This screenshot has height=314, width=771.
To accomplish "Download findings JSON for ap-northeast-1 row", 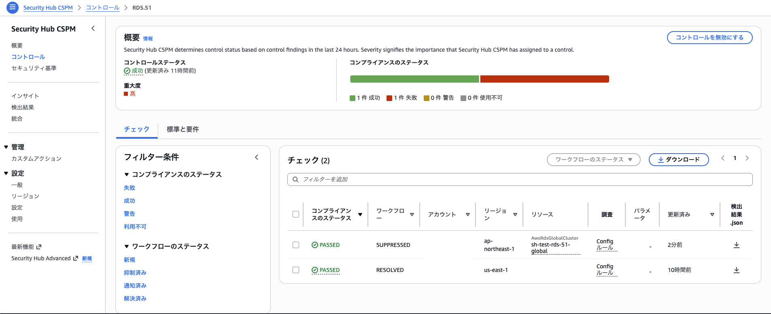I will coord(737,245).
